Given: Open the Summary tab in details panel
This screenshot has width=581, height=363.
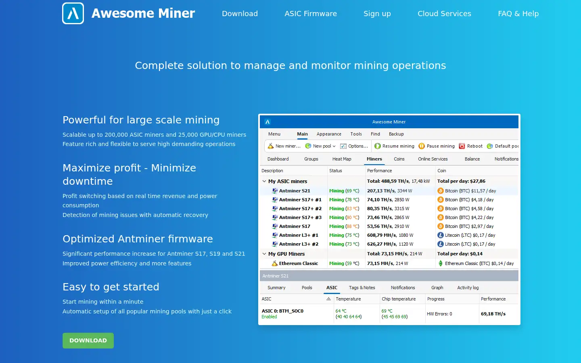Looking at the screenshot, I should [276, 288].
